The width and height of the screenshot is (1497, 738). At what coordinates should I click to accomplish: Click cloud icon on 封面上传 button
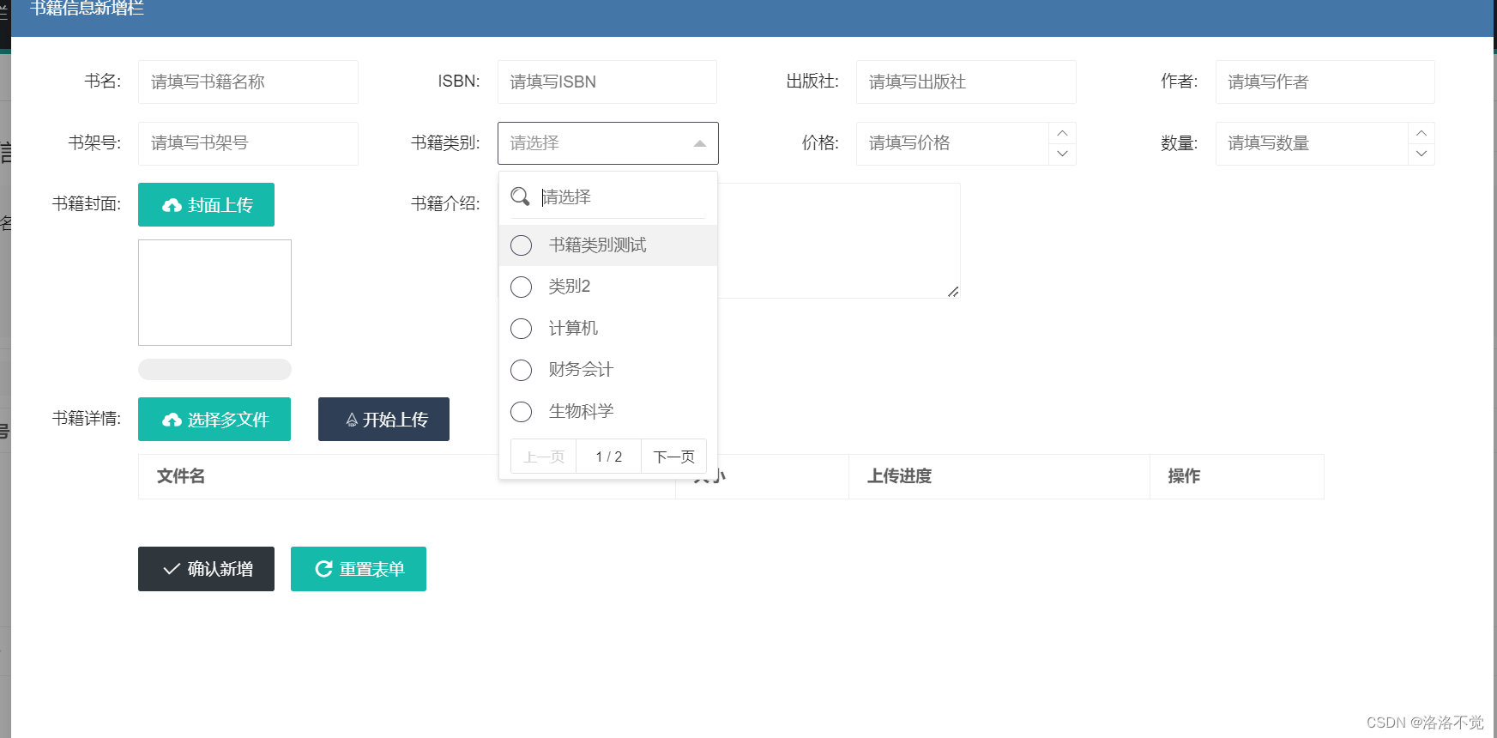coord(172,205)
